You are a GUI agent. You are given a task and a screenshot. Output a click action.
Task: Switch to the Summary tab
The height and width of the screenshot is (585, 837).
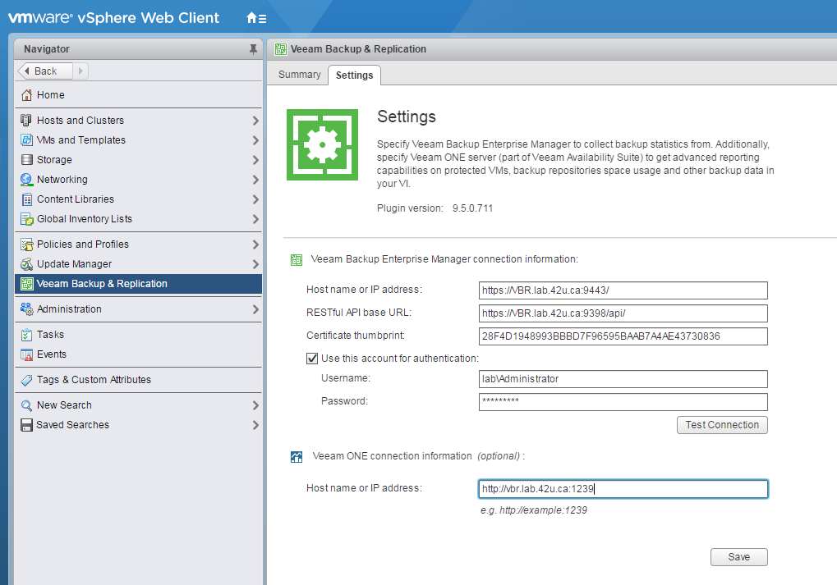[x=297, y=74]
